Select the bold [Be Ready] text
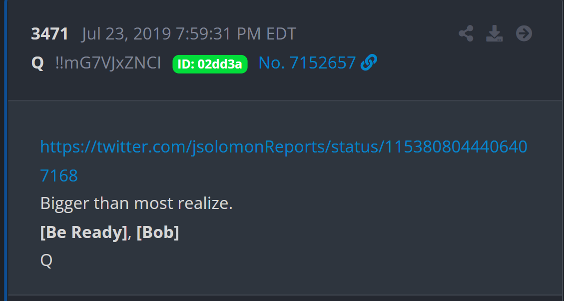This screenshot has height=301, width=564. 84,232
